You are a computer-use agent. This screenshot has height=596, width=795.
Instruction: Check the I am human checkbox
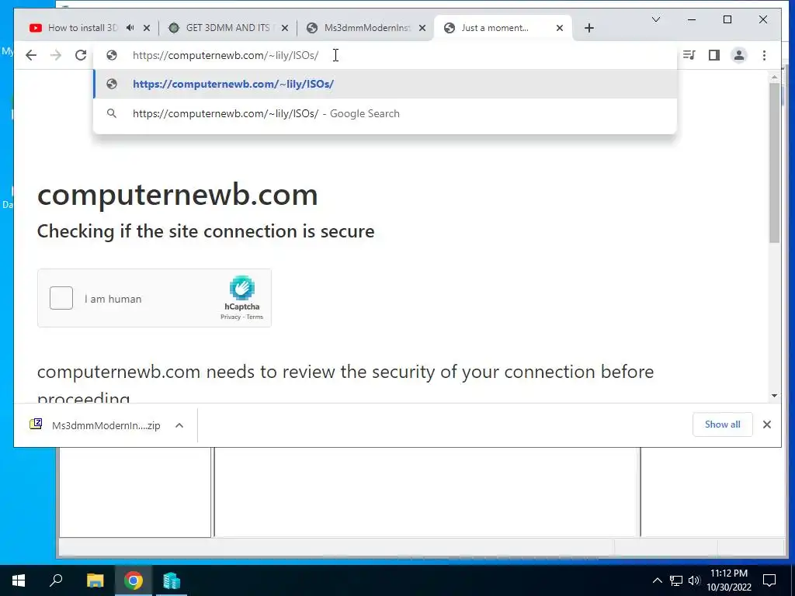[61, 298]
